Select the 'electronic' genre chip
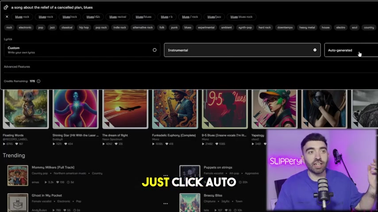The image size is (378, 212). [x=25, y=27]
